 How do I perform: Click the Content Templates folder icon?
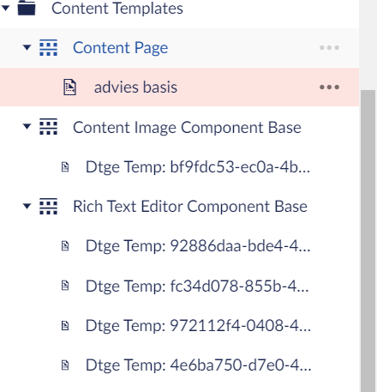[27, 8]
